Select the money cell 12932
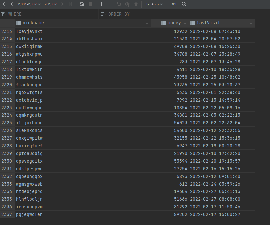Screen dimensions: 270x225 170,31
